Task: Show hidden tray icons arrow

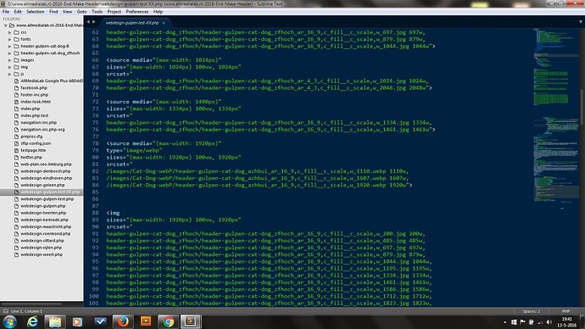Action: (504, 322)
